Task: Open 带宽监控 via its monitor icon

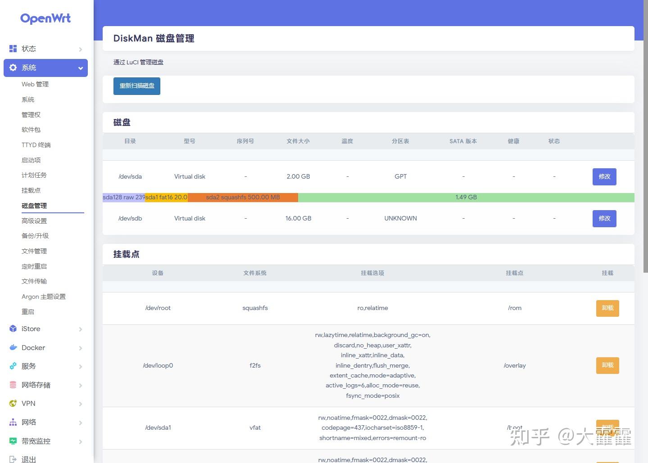Action: click(x=13, y=441)
